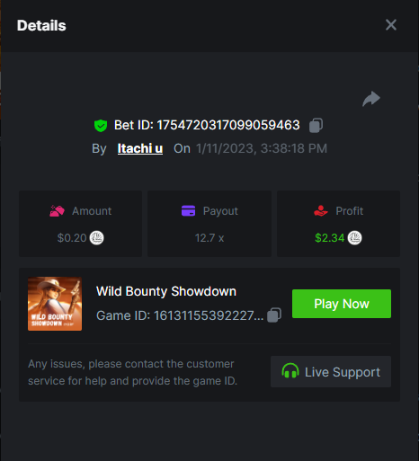This screenshot has width=419, height=461.
Task: Click the Wild Bounty Showdown thumbnail
Action: 55,304
